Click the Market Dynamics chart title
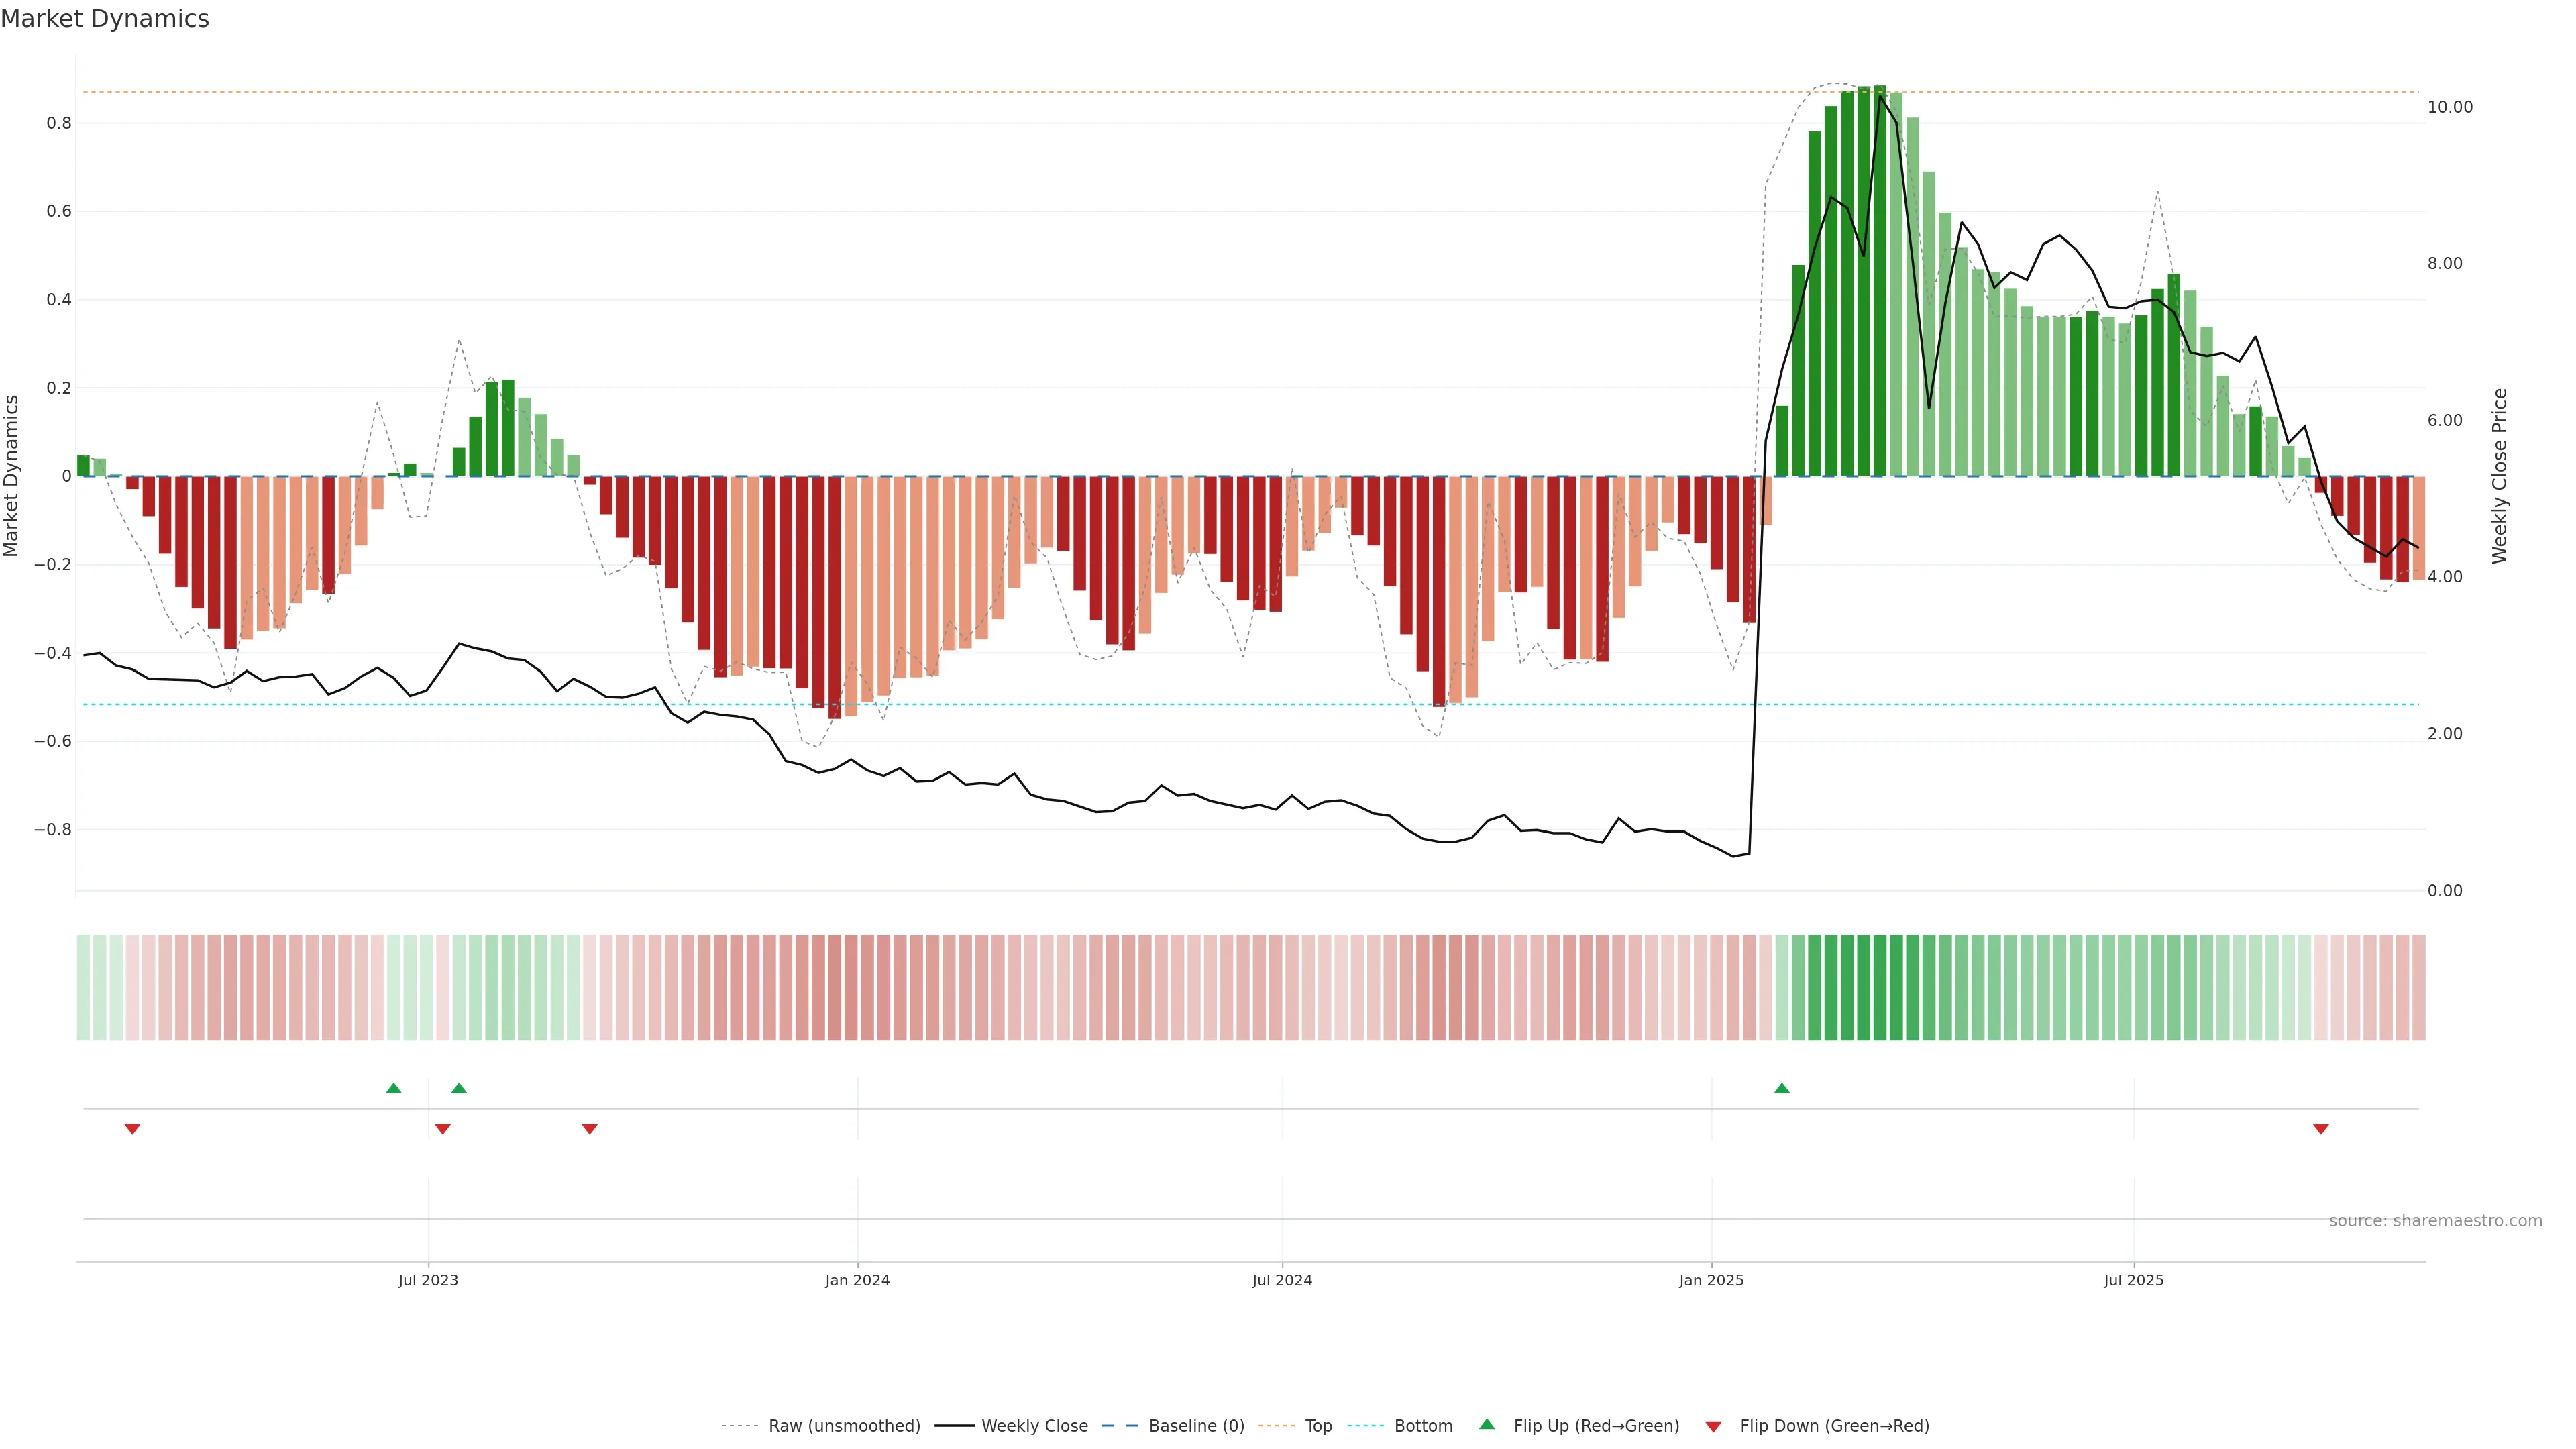The image size is (2576, 1449). [105, 19]
